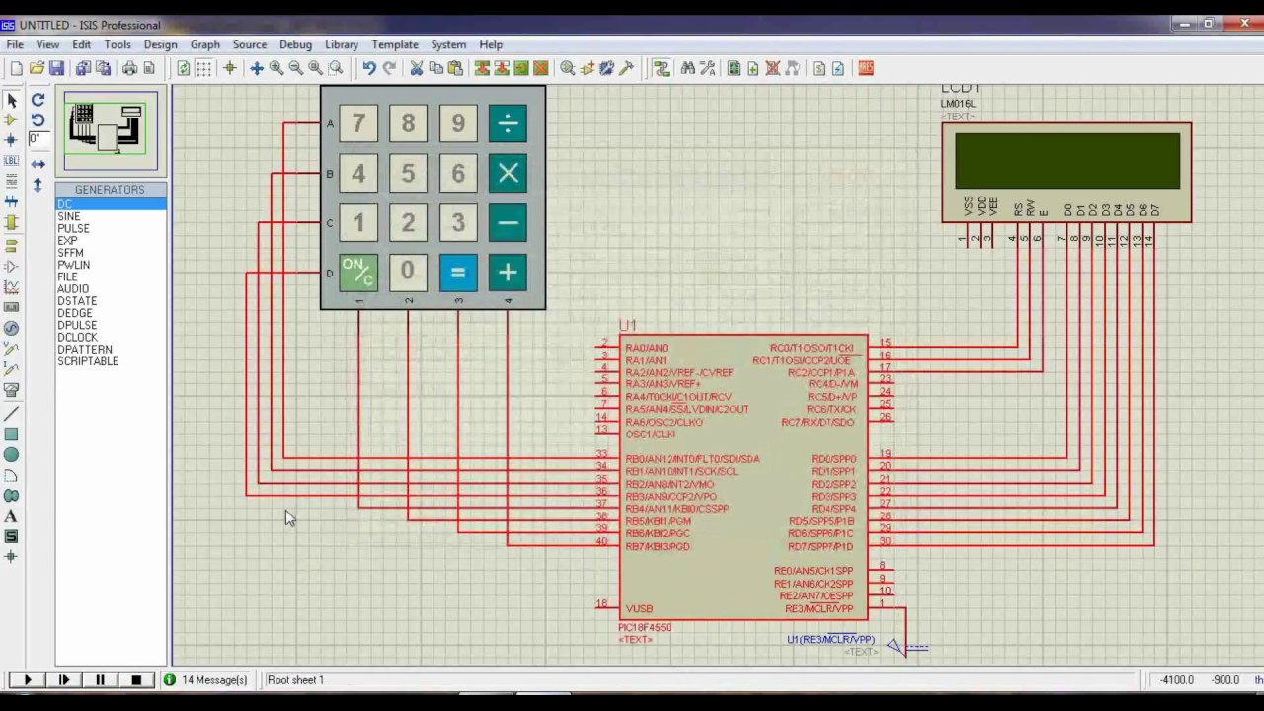1264x711 pixels.
Task: Click the Step simulation button
Action: pos(64,680)
